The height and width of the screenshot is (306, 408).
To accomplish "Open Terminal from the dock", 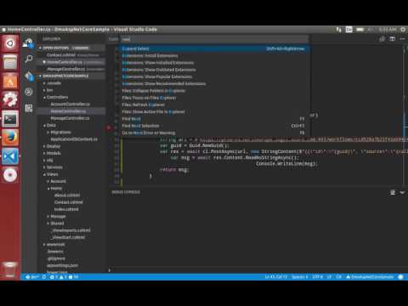I will point(10,119).
